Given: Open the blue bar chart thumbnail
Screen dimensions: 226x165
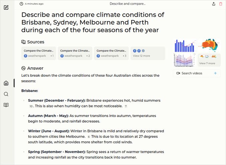Looking at the screenshot, I should 184,46.
